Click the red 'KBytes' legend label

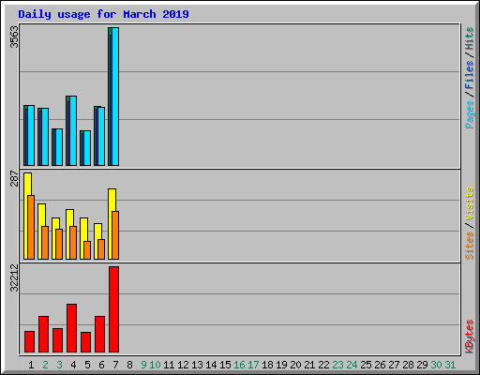point(469,337)
